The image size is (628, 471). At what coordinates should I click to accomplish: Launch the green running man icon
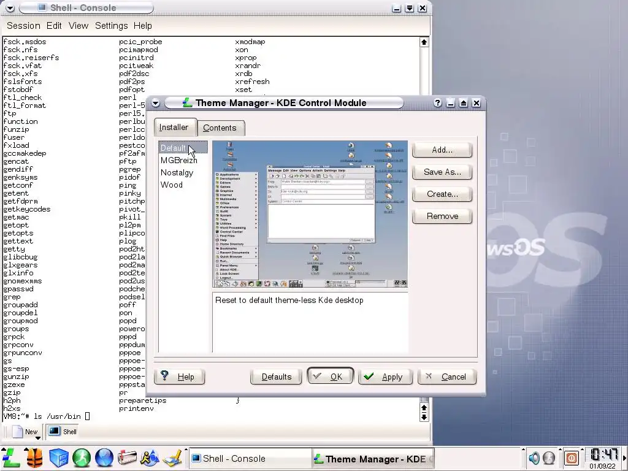click(x=82, y=458)
